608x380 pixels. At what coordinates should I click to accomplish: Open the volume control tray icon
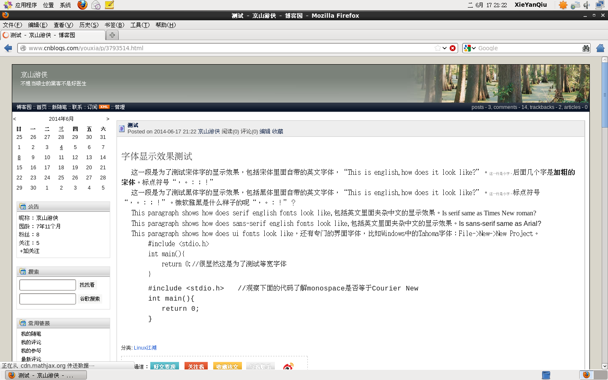(586, 5)
